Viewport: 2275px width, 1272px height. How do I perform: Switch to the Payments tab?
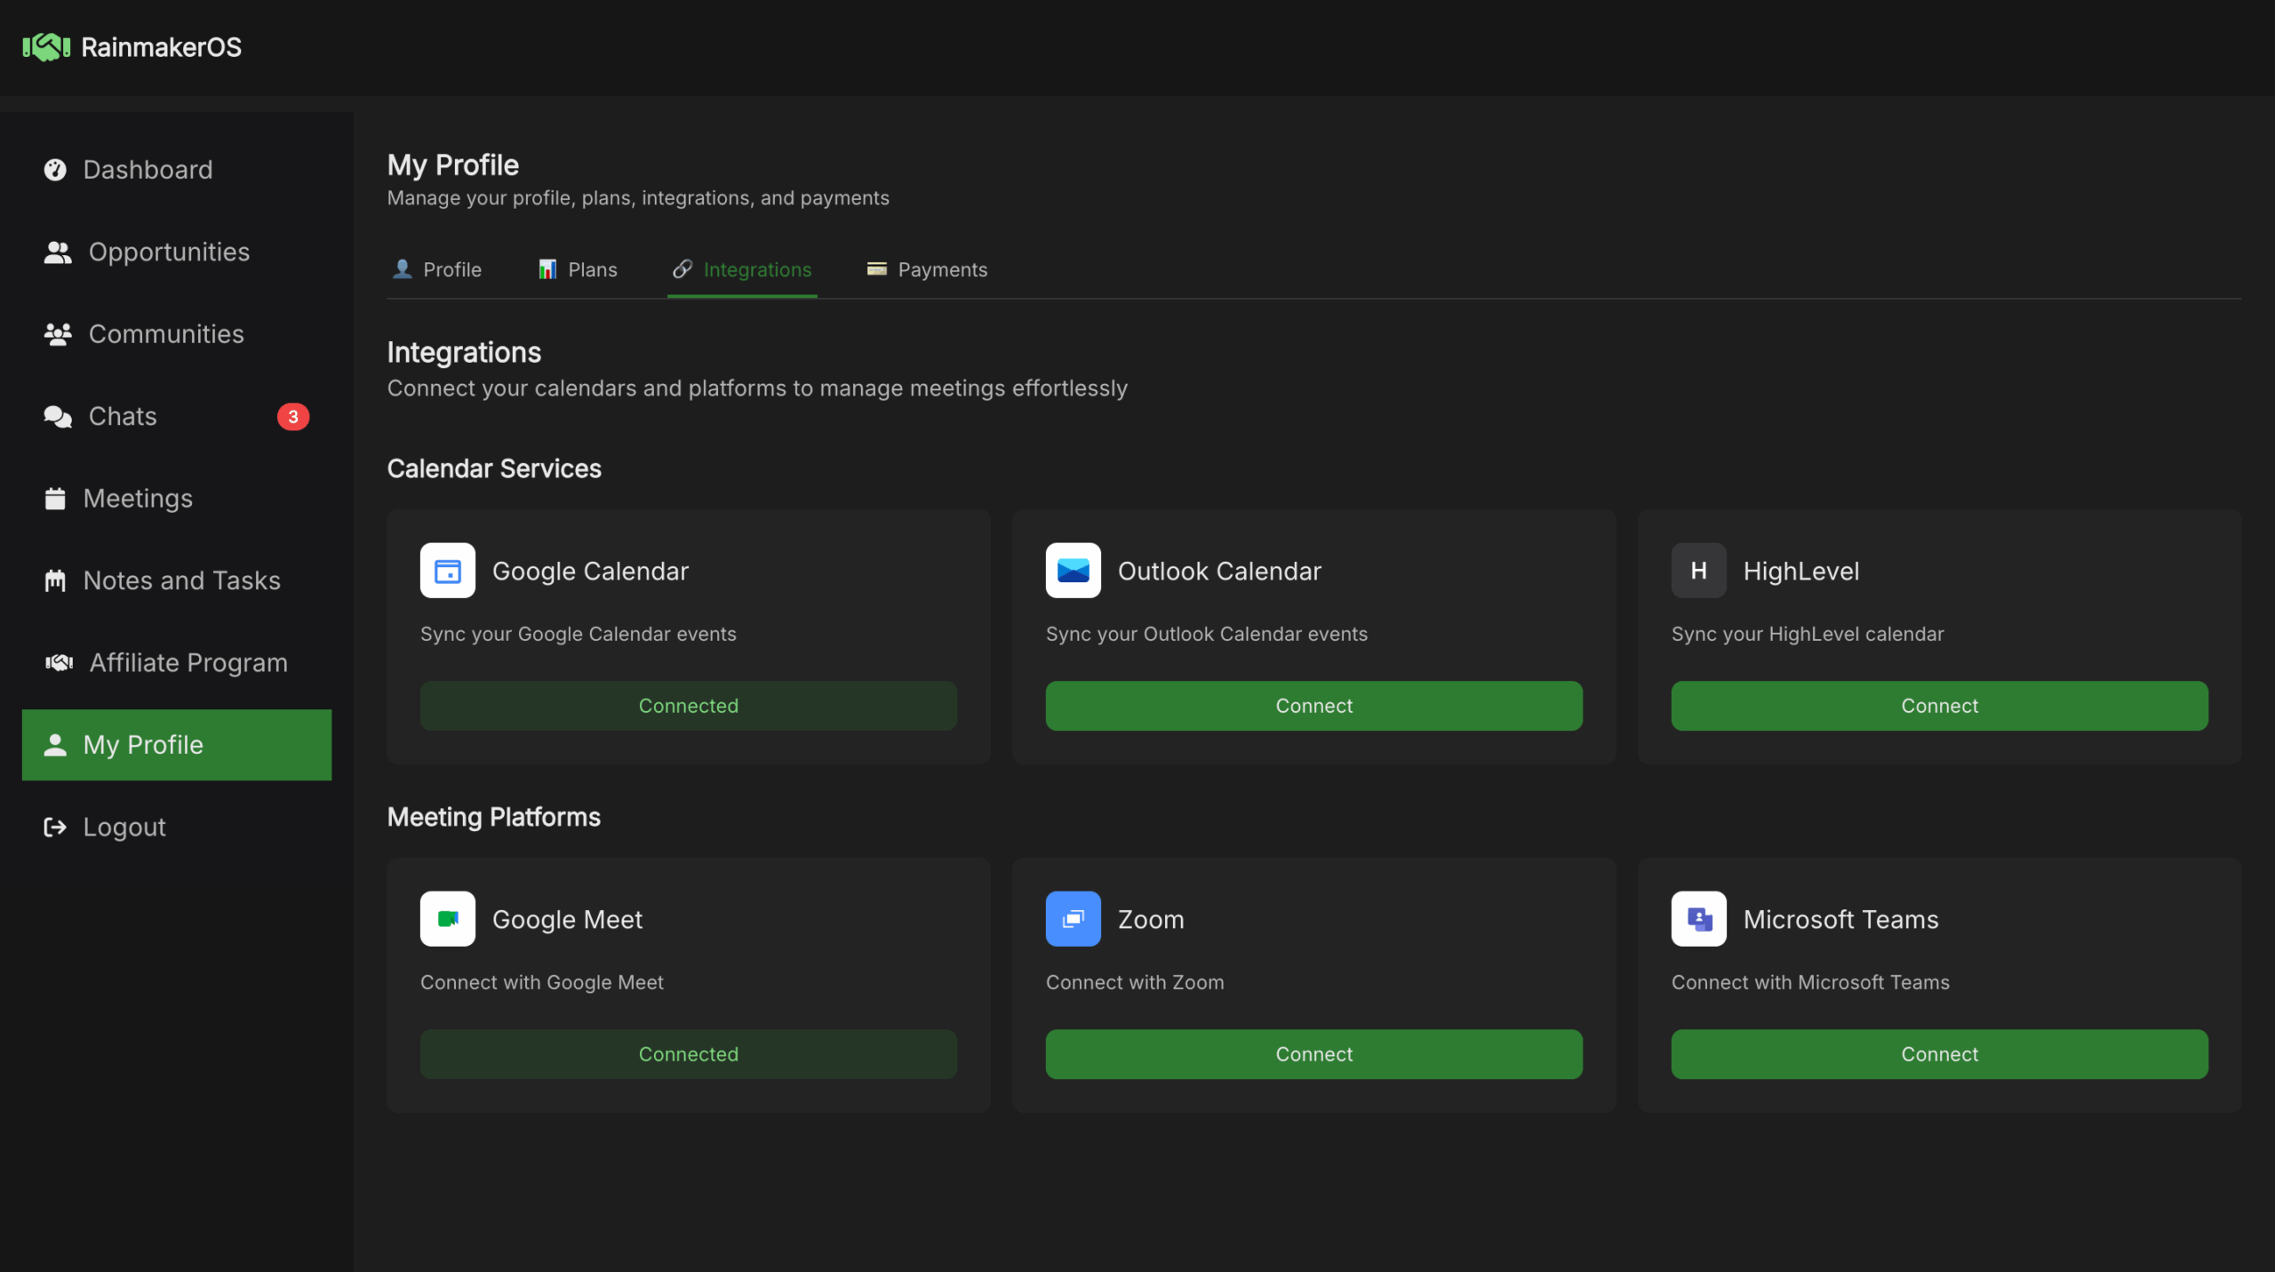click(926, 269)
